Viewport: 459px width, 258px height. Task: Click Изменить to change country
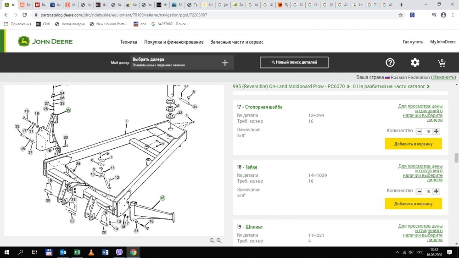point(443,77)
